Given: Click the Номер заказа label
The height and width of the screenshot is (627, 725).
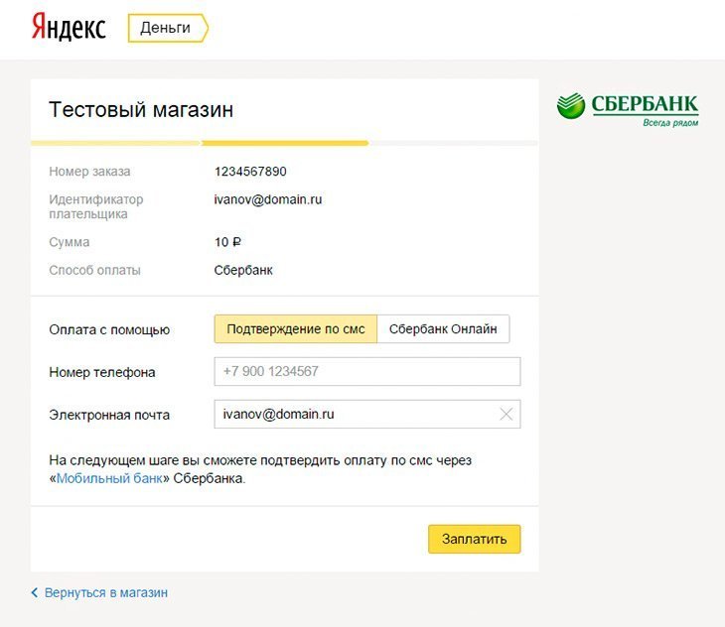Looking at the screenshot, I should pyautogui.click(x=89, y=172).
